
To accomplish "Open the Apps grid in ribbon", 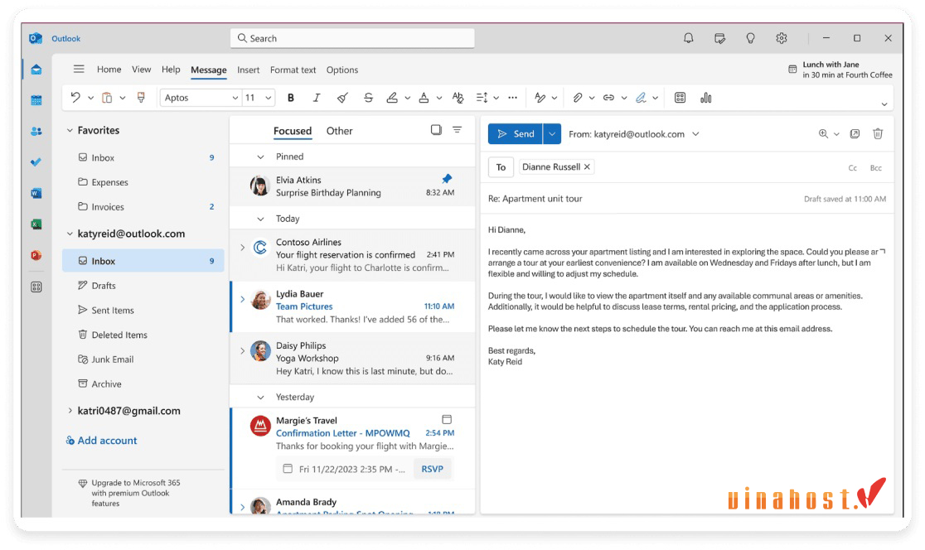I will pyautogui.click(x=680, y=98).
